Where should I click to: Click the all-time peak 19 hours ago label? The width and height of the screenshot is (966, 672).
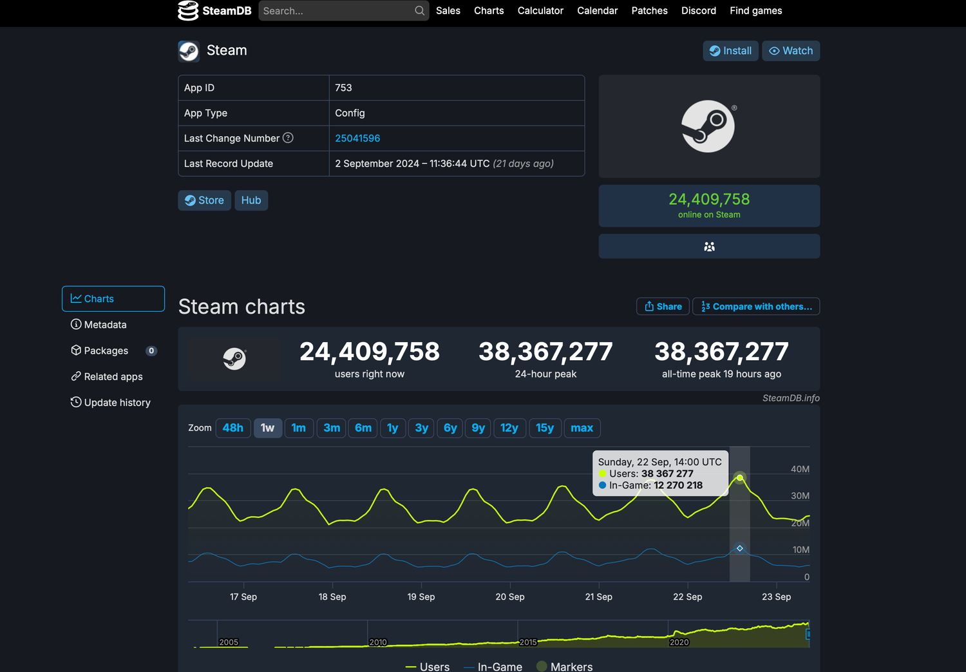click(721, 374)
